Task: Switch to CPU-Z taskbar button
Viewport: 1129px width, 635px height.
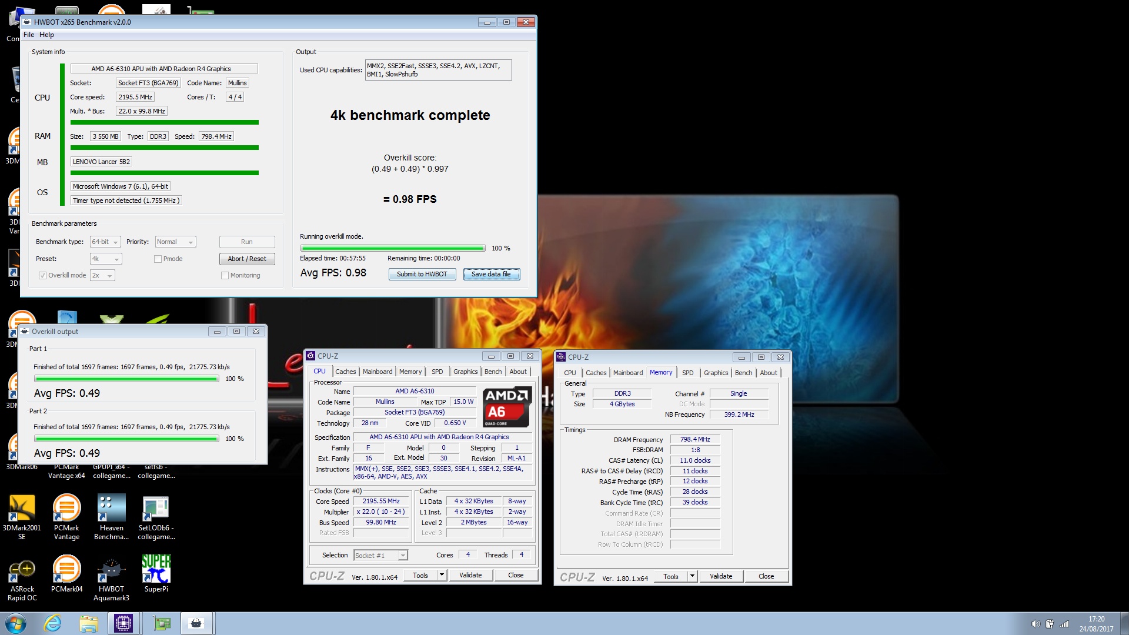Action: tap(123, 623)
